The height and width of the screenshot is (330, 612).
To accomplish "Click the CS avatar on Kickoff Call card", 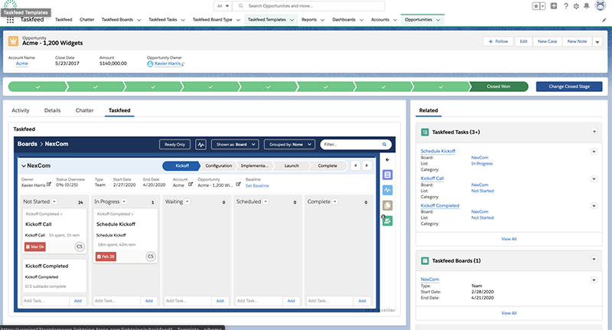I will coord(80,247).
